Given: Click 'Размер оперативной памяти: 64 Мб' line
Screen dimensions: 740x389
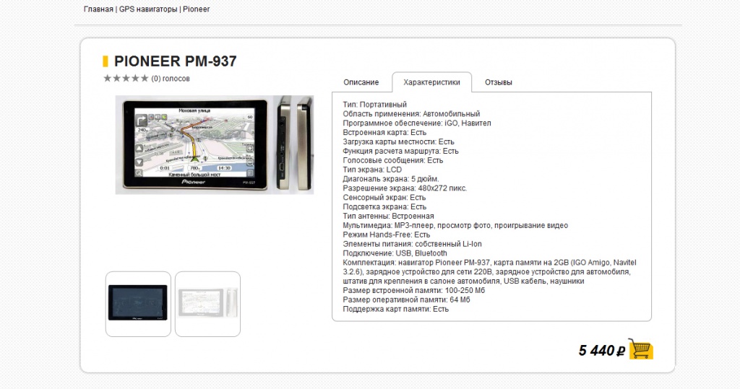Looking at the screenshot, I should [406, 300].
